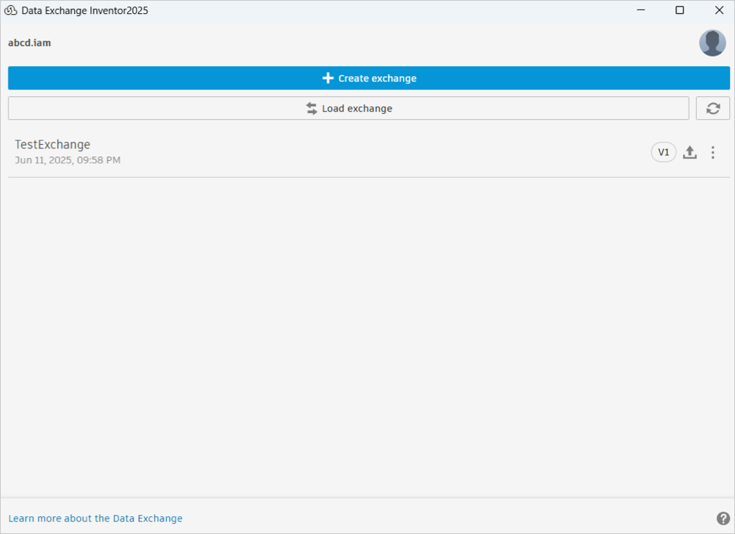Click the upload icon for TestExchange
Image resolution: width=735 pixels, height=534 pixels.
pyautogui.click(x=689, y=152)
